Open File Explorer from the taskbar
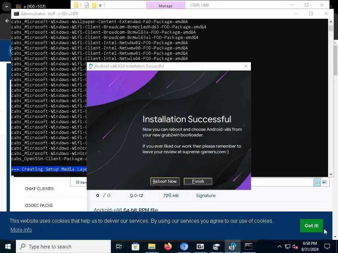 [152, 246]
